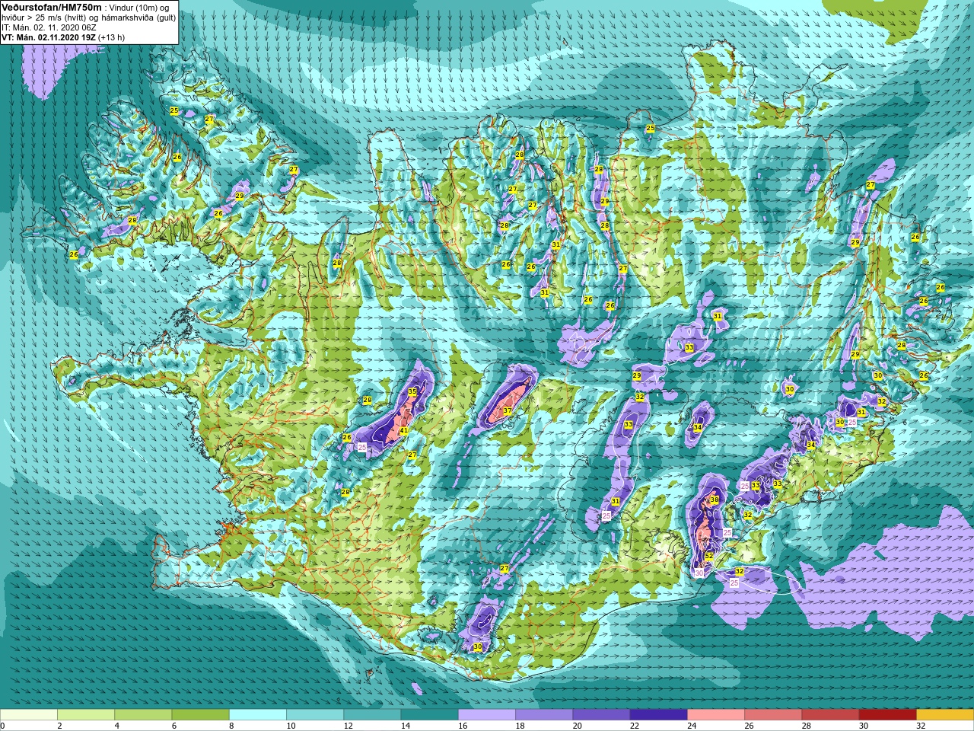This screenshot has width=974, height=731.
Task: Click the 28–30 m/s red legend swatch
Action: [x=830, y=715]
